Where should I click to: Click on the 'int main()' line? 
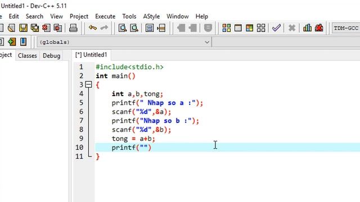tap(115, 76)
